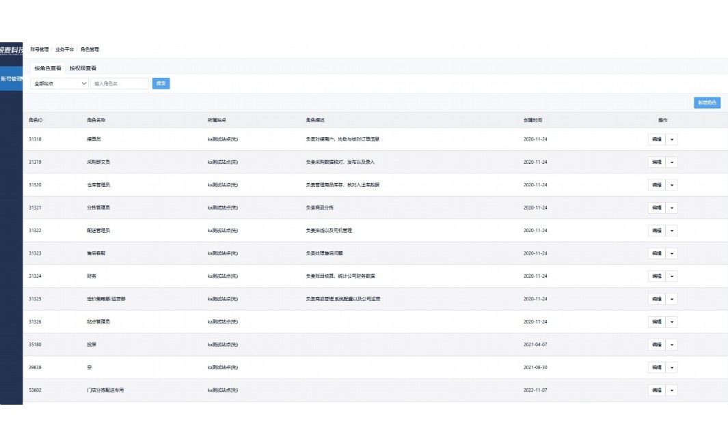Open the action dropdown for role 31322
728x447 pixels.
coord(671,231)
